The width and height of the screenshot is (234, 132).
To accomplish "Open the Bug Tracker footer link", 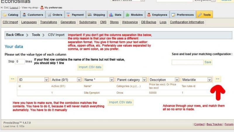I will coord(214,124).
